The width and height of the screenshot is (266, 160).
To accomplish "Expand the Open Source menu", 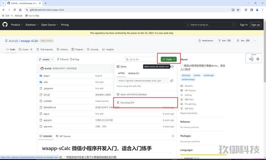I will 50,25.
